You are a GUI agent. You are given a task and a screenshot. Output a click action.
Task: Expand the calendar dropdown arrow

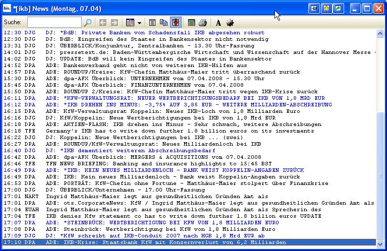(x=139, y=23)
